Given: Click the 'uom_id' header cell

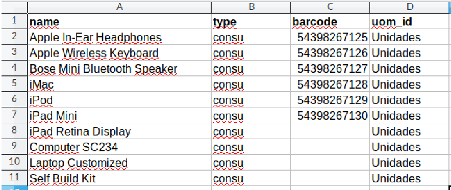Looking at the screenshot, I should 410,21.
